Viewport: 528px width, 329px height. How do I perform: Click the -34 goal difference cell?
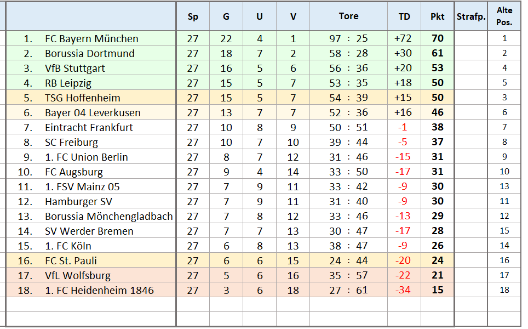coord(403,290)
